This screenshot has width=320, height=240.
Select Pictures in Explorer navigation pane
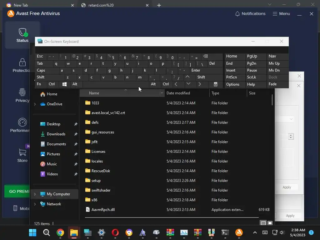(53, 154)
